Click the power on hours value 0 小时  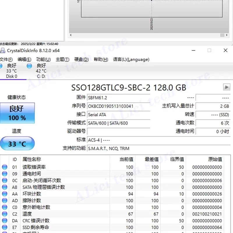click(213, 132)
